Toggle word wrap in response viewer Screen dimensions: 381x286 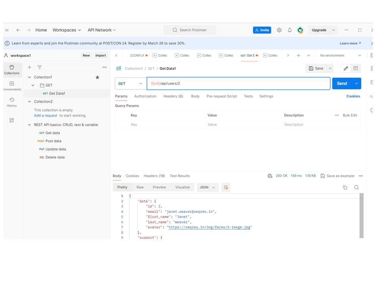226,187
